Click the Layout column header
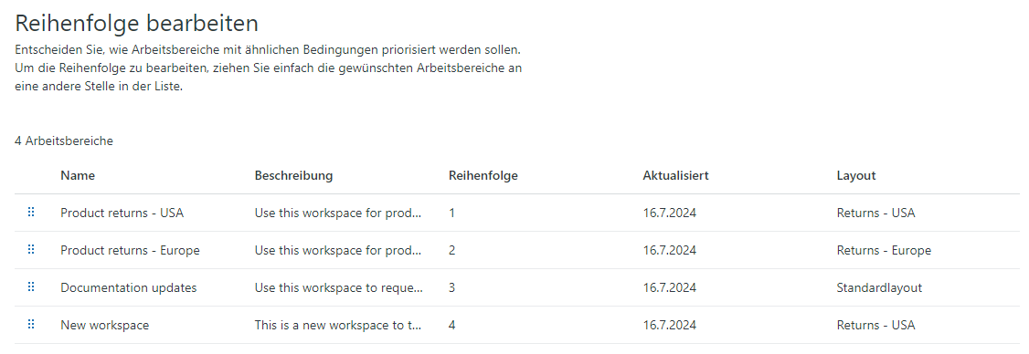Viewport: 1029px width, 354px height. click(x=855, y=176)
